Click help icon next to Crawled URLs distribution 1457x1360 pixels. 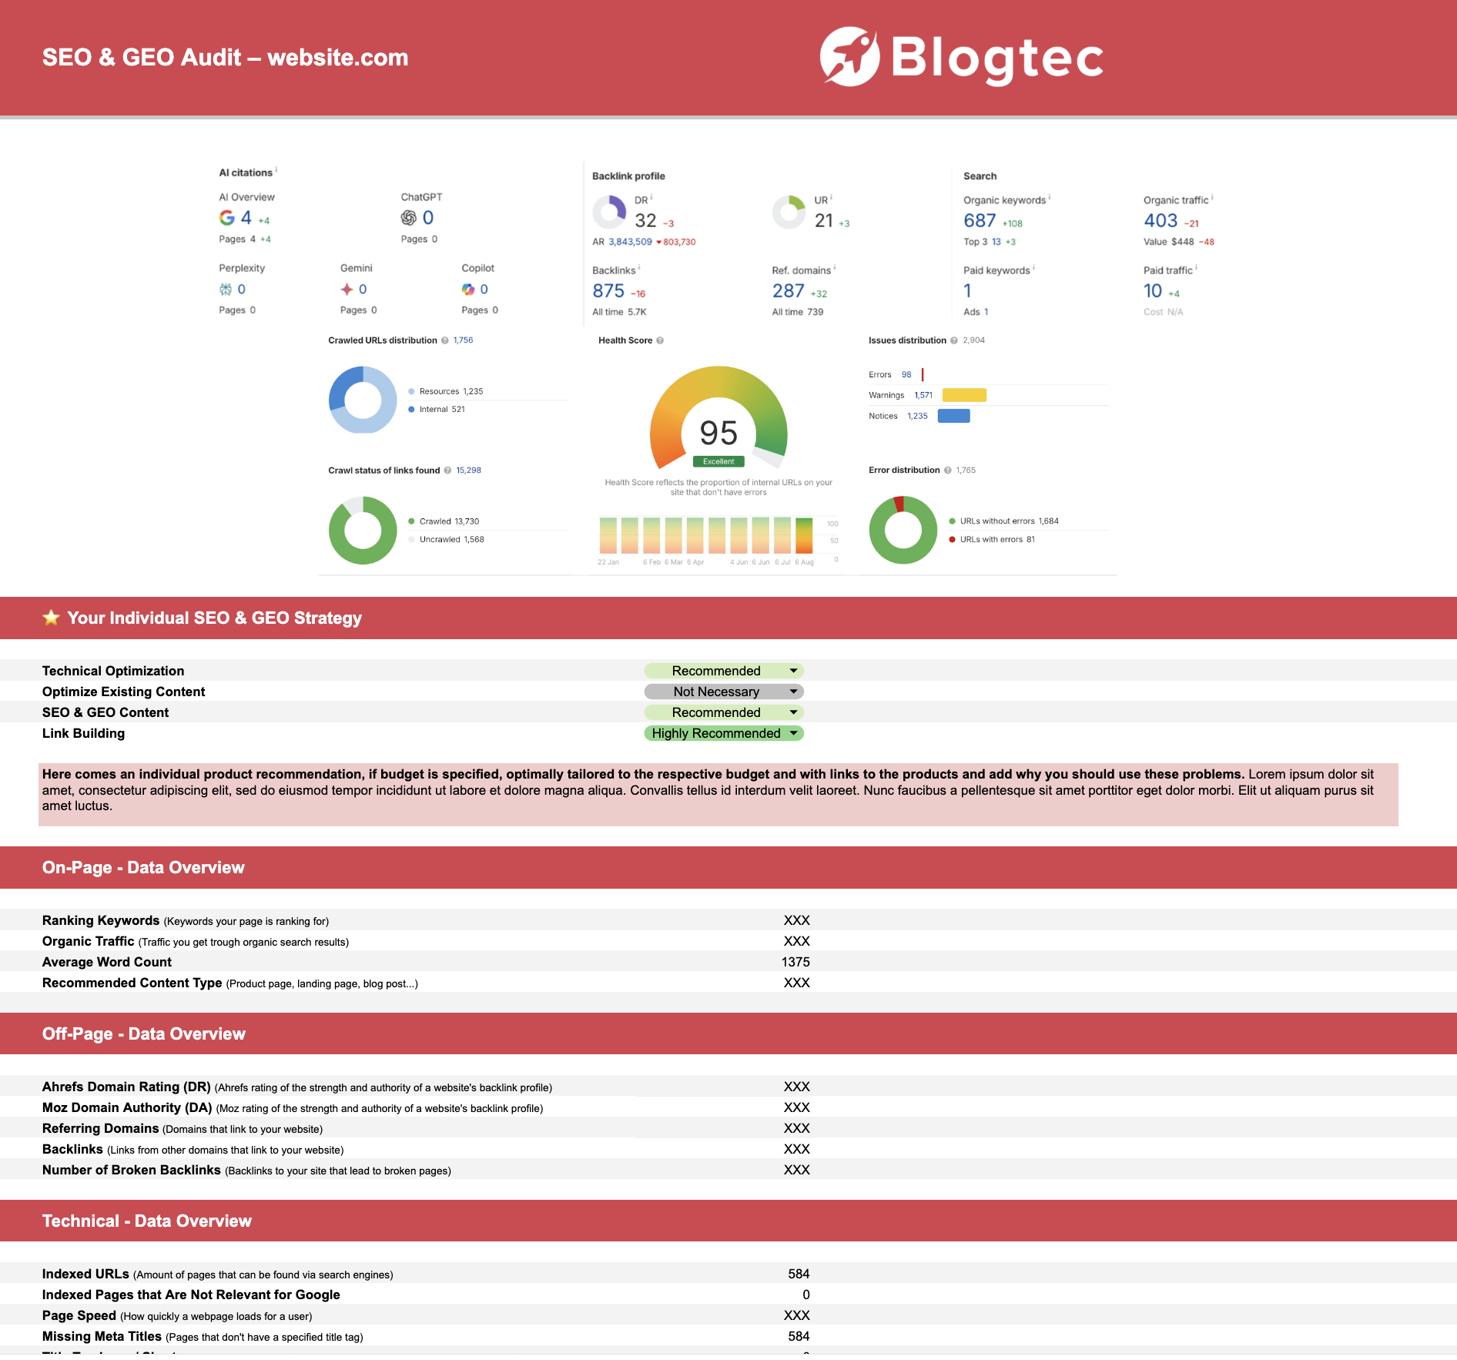445,340
